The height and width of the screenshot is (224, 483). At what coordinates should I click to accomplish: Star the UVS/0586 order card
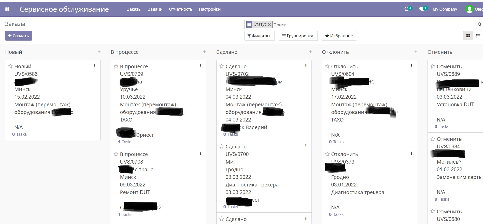pyautogui.click(x=10, y=66)
